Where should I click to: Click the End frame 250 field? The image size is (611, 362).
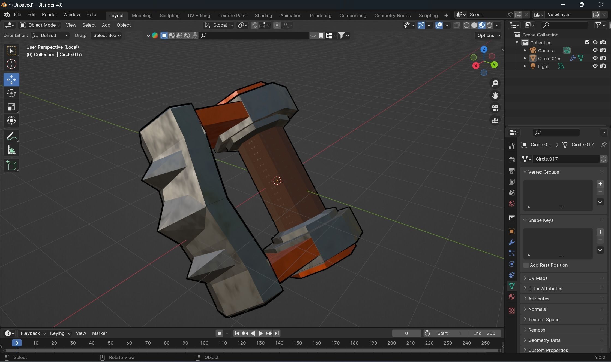484,333
